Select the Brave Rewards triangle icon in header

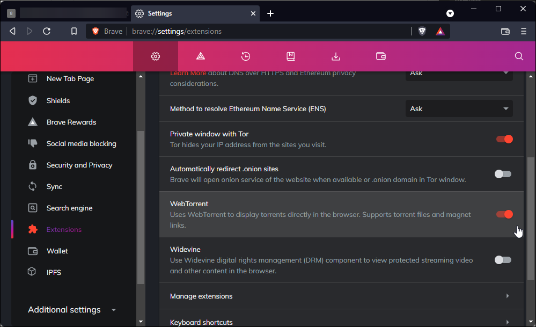(x=200, y=56)
